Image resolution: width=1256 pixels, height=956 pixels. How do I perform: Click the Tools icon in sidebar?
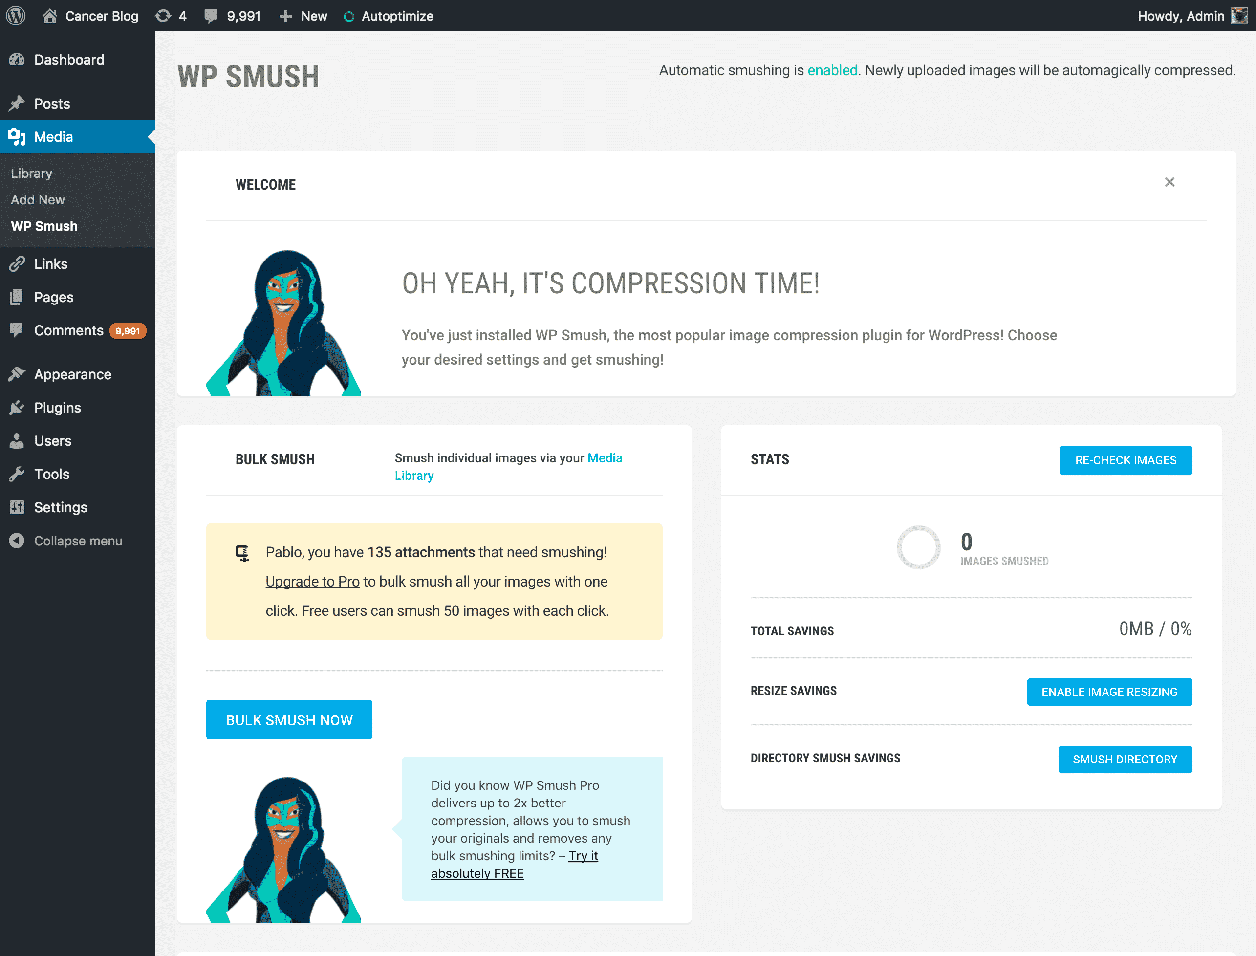pyautogui.click(x=17, y=473)
